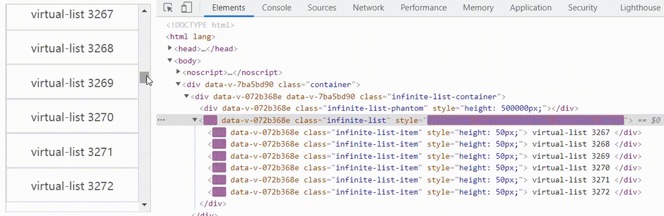
Task: Switch to the Network tab
Action: [x=369, y=8]
